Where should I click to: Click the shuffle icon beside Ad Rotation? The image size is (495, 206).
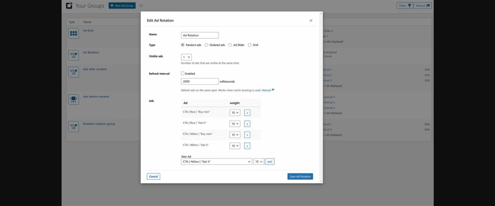[x=73, y=55]
